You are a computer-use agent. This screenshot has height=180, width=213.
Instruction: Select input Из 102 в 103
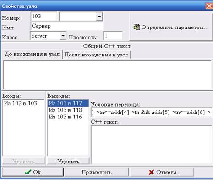coord(23,103)
